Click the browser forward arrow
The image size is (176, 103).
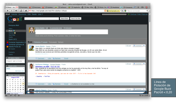(12, 11)
